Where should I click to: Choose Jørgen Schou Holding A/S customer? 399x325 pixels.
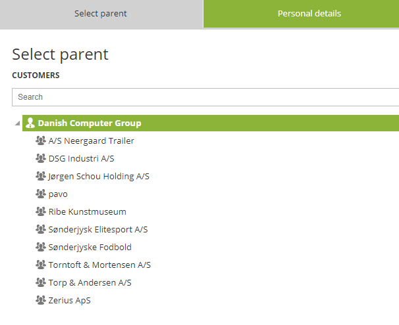coord(99,176)
